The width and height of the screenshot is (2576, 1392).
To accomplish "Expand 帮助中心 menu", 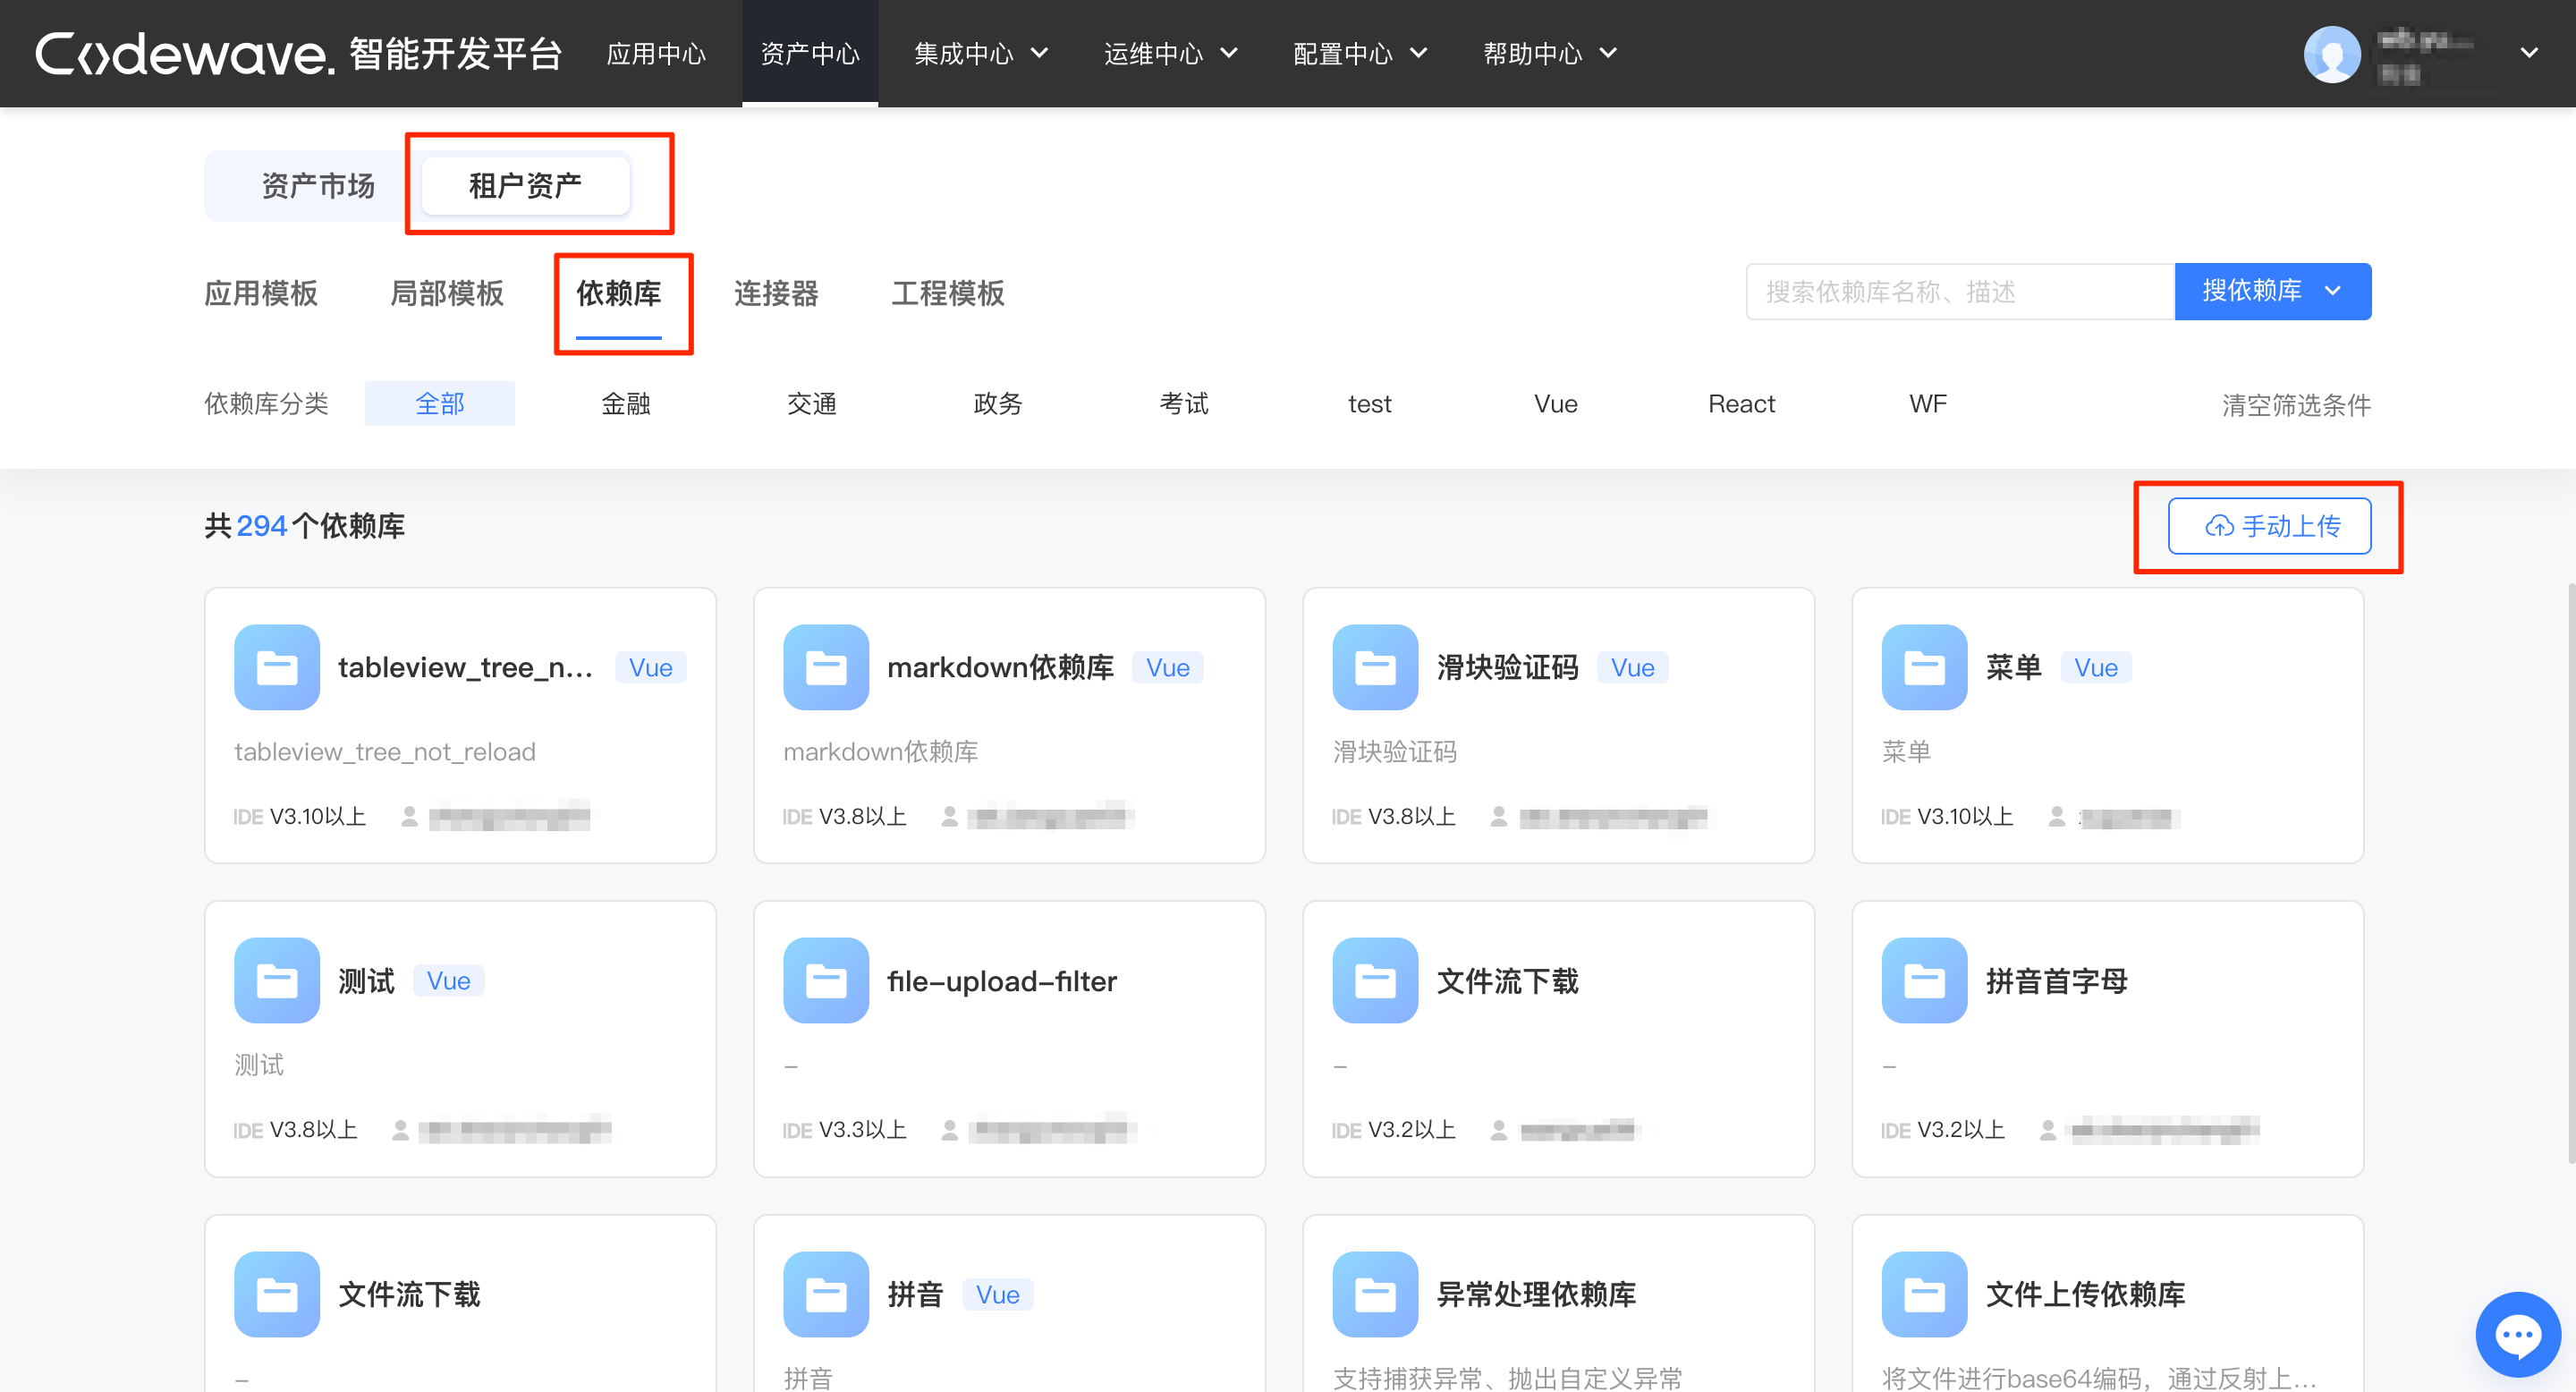I will (x=1550, y=53).
